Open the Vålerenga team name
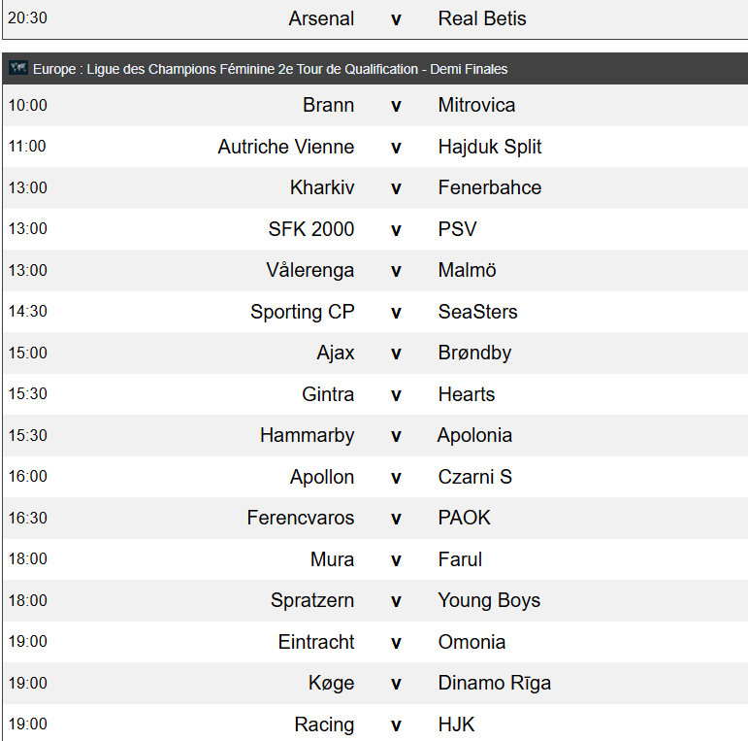This screenshot has width=748, height=741. (x=310, y=270)
